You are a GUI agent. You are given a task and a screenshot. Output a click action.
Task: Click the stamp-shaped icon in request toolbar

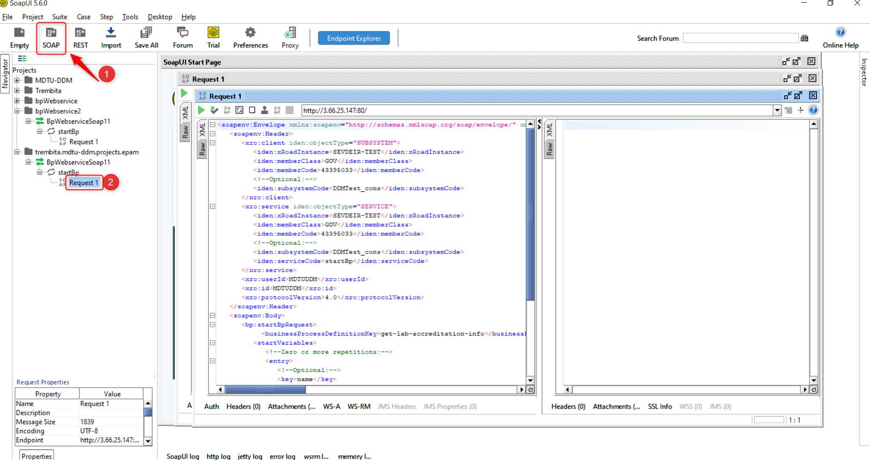point(265,110)
